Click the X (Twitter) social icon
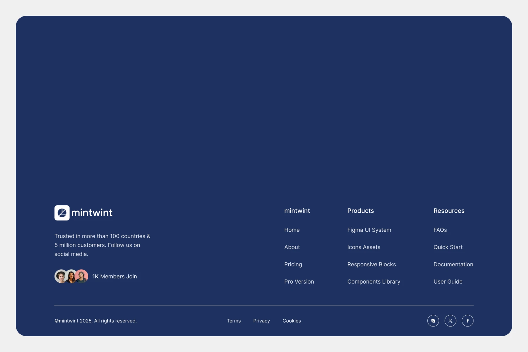Image resolution: width=528 pixels, height=352 pixels. [x=450, y=321]
